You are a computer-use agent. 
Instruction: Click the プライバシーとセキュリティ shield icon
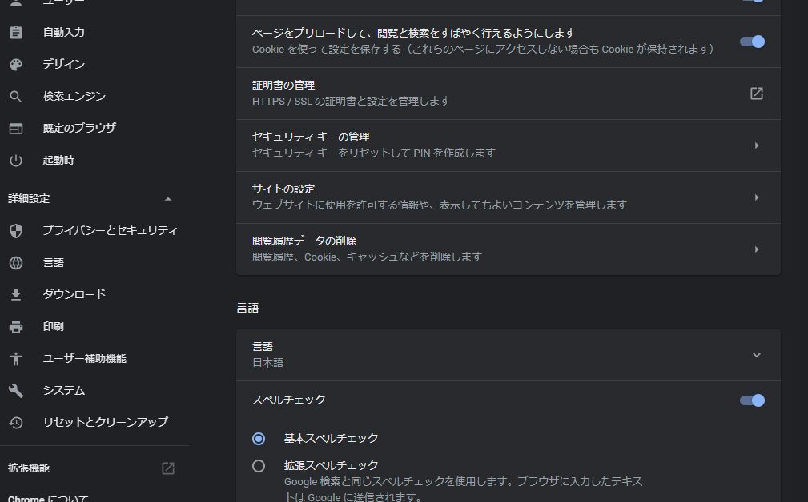16,231
